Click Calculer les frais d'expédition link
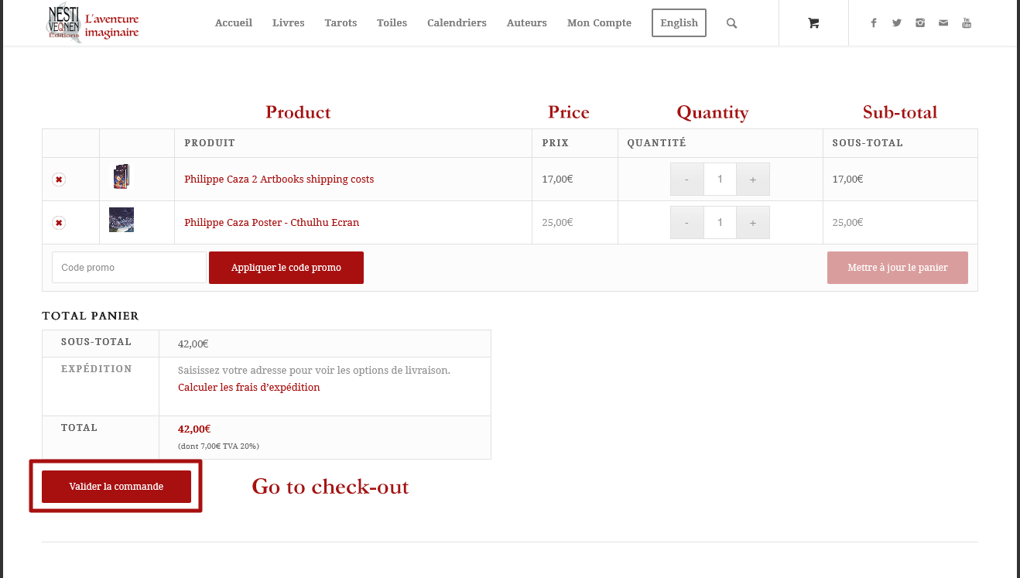The height and width of the screenshot is (578, 1020). click(x=248, y=388)
